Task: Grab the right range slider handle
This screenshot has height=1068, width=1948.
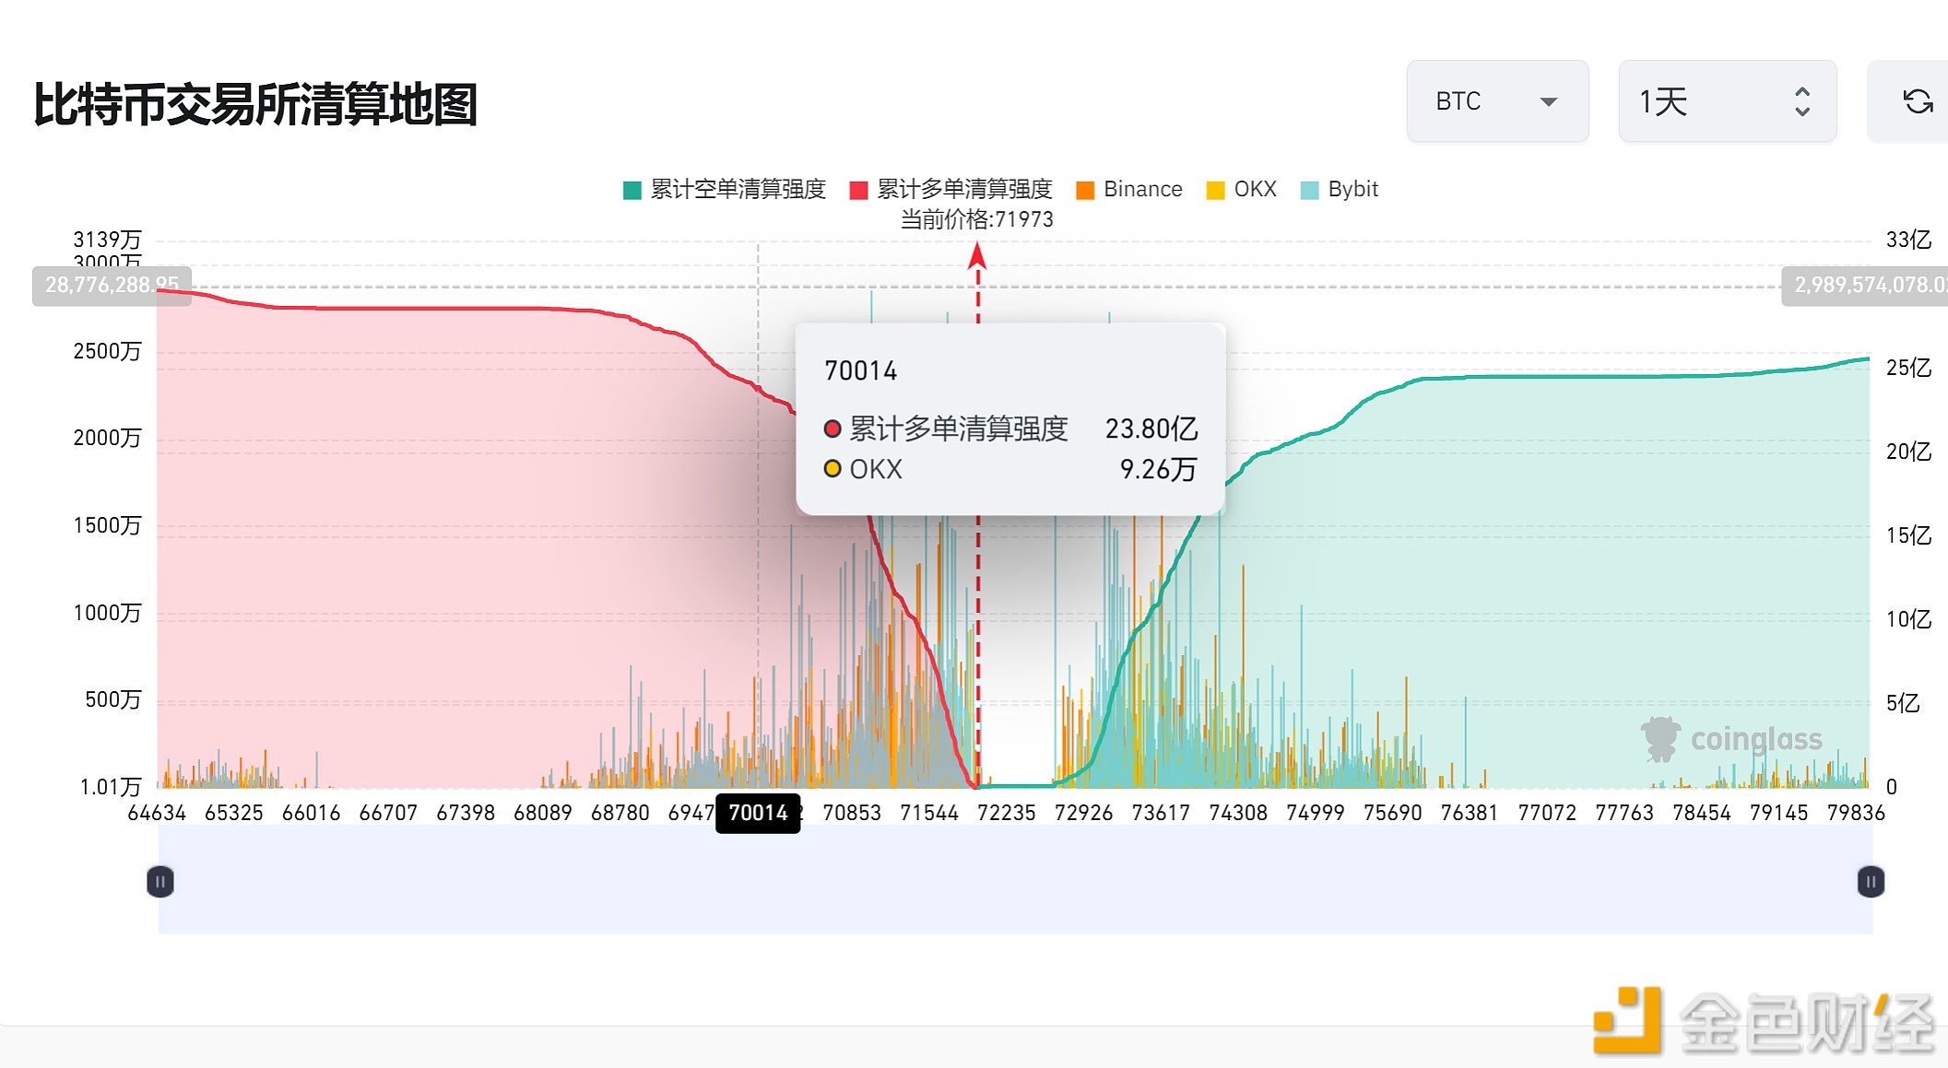Action: pos(1871,882)
